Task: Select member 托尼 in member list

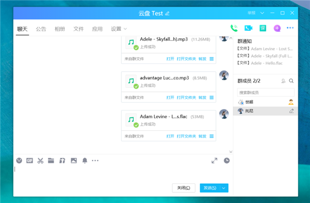Action: pyautogui.click(x=266, y=111)
